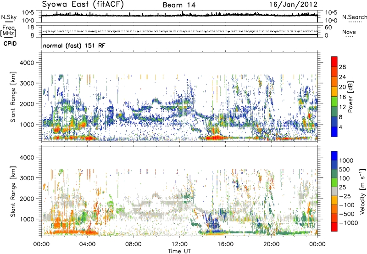
Task: Click the blue top segment of Velocity colorbar
Action: pyautogui.click(x=334, y=156)
